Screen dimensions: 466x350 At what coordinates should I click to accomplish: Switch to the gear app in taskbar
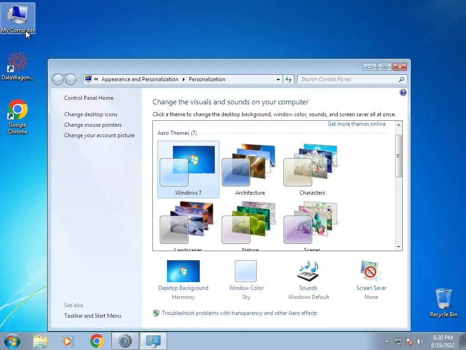[125, 341]
